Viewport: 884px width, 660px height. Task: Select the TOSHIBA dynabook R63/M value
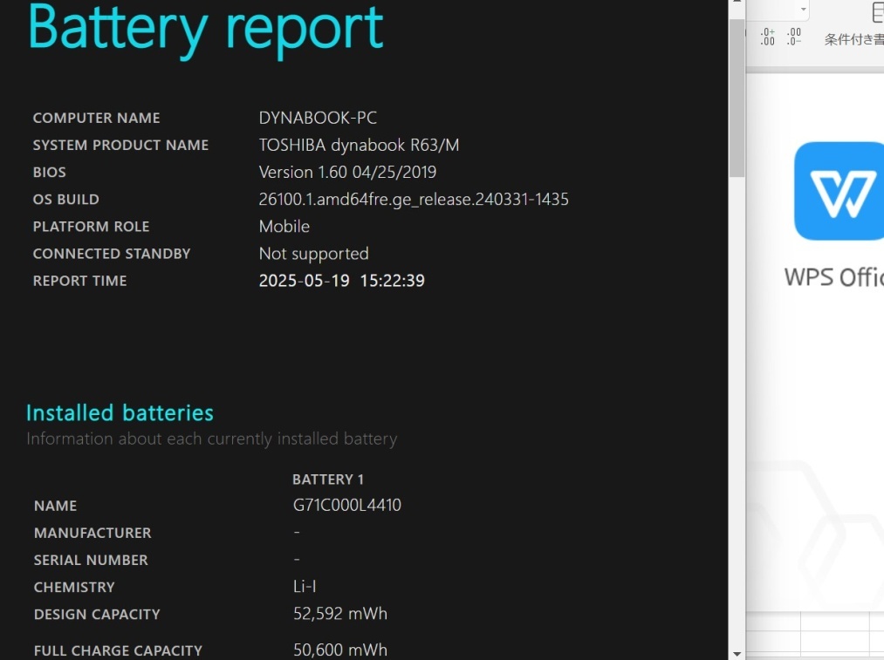[360, 146]
